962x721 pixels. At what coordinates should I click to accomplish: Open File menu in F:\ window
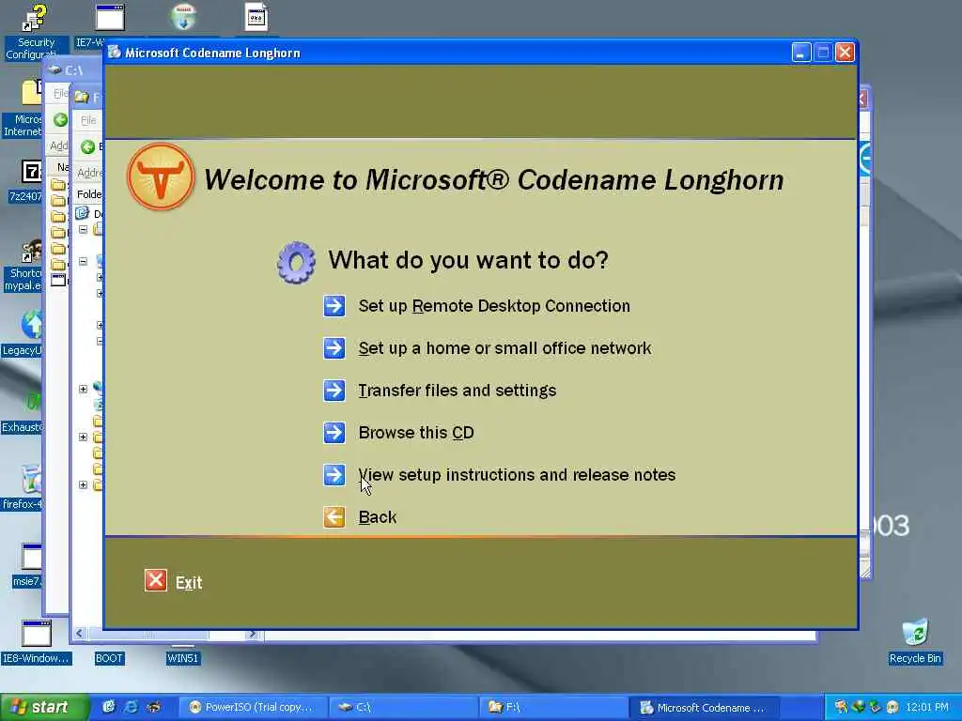click(x=88, y=120)
